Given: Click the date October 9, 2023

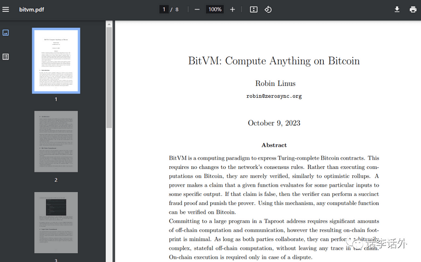Looking at the screenshot, I should click(274, 123).
